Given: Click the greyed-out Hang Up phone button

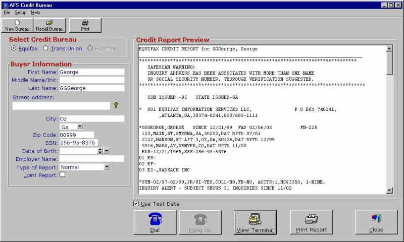Looking at the screenshot, I should [x=200, y=222].
